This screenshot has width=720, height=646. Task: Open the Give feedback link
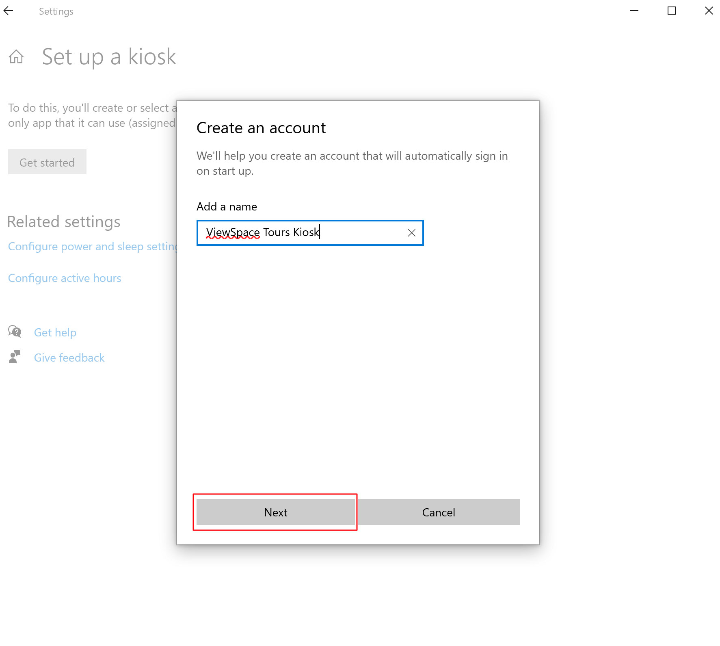click(69, 358)
